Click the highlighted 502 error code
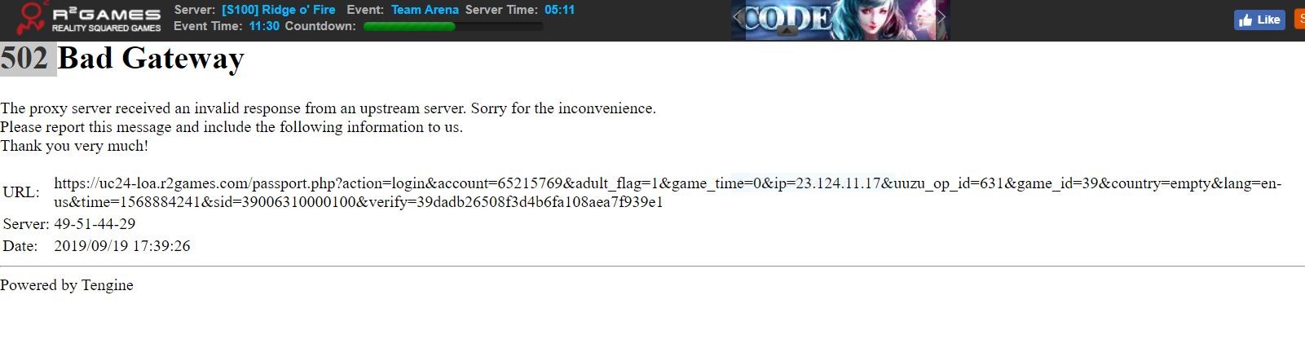The image size is (1305, 348). pos(26,59)
